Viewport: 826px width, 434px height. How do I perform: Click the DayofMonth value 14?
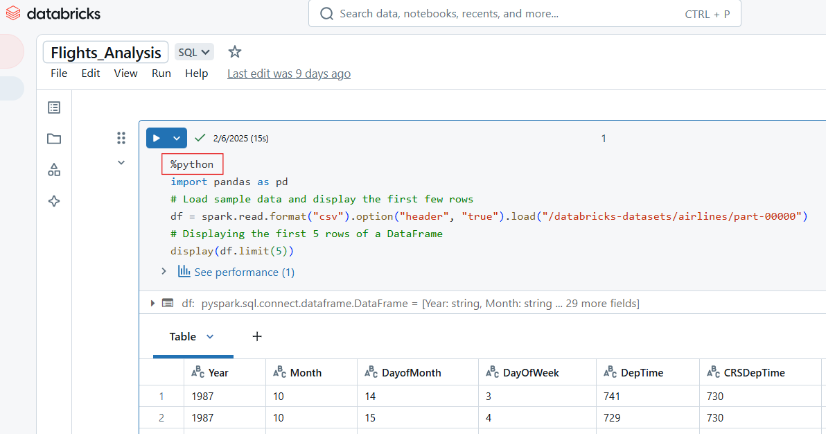point(370,396)
